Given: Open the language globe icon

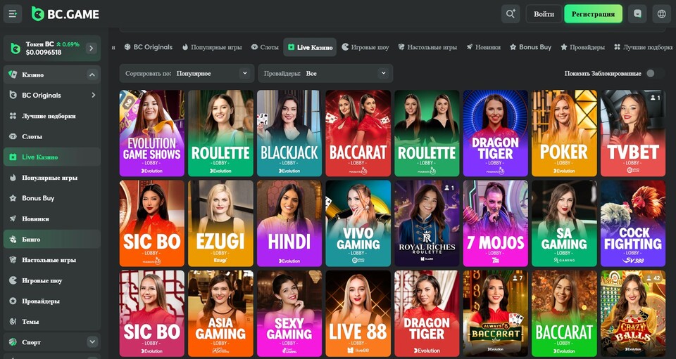Looking at the screenshot, I should tap(662, 14).
